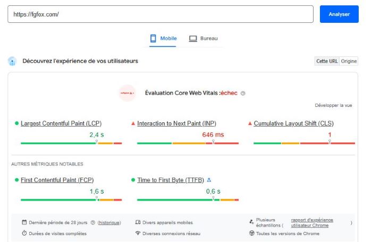Click the URL input field with fgfox.com
The image size is (372, 242).
[x=160, y=14]
